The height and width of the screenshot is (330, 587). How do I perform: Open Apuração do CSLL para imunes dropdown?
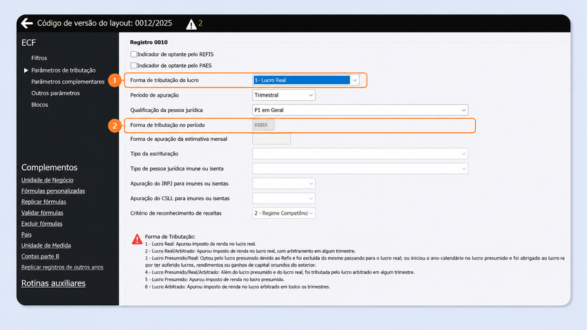(284, 198)
